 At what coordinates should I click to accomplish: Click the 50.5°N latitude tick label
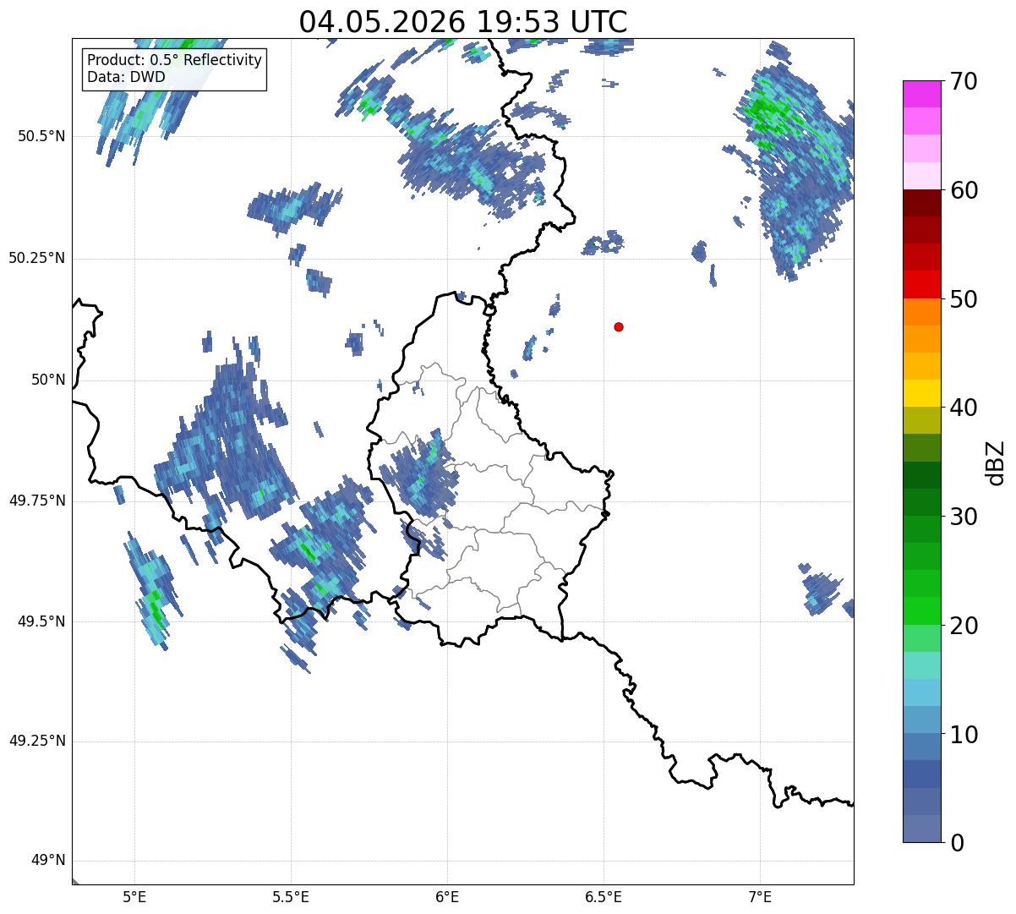[x=41, y=136]
